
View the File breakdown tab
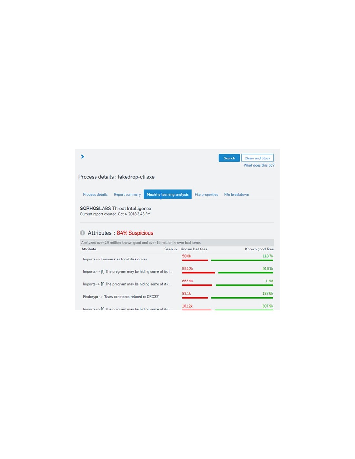pos(236,194)
